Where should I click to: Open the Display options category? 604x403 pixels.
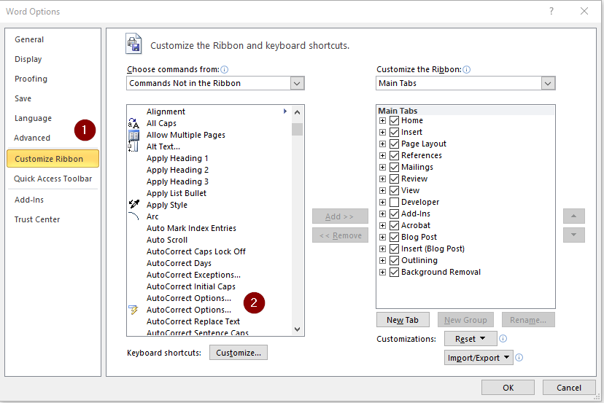(x=28, y=59)
